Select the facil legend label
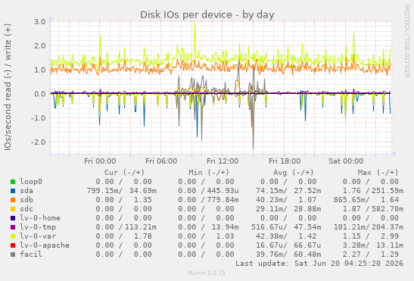Screen dimensions: 414x281 (x=31, y=254)
